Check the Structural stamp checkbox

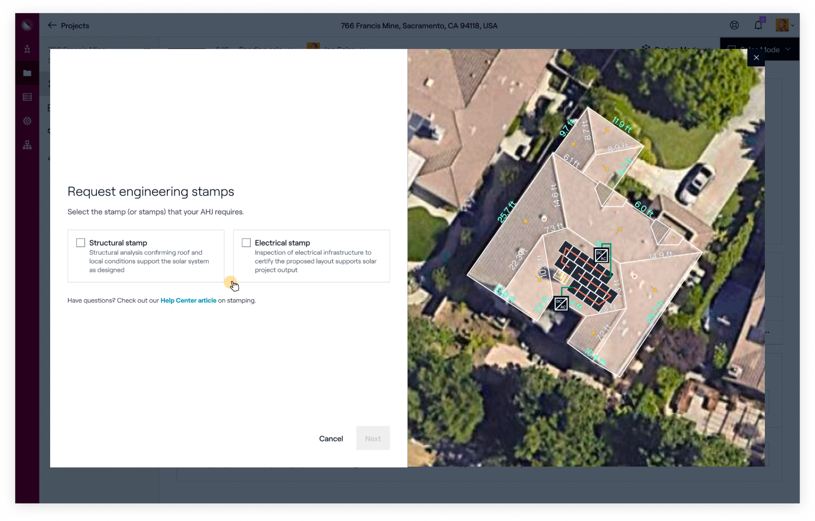tap(81, 243)
